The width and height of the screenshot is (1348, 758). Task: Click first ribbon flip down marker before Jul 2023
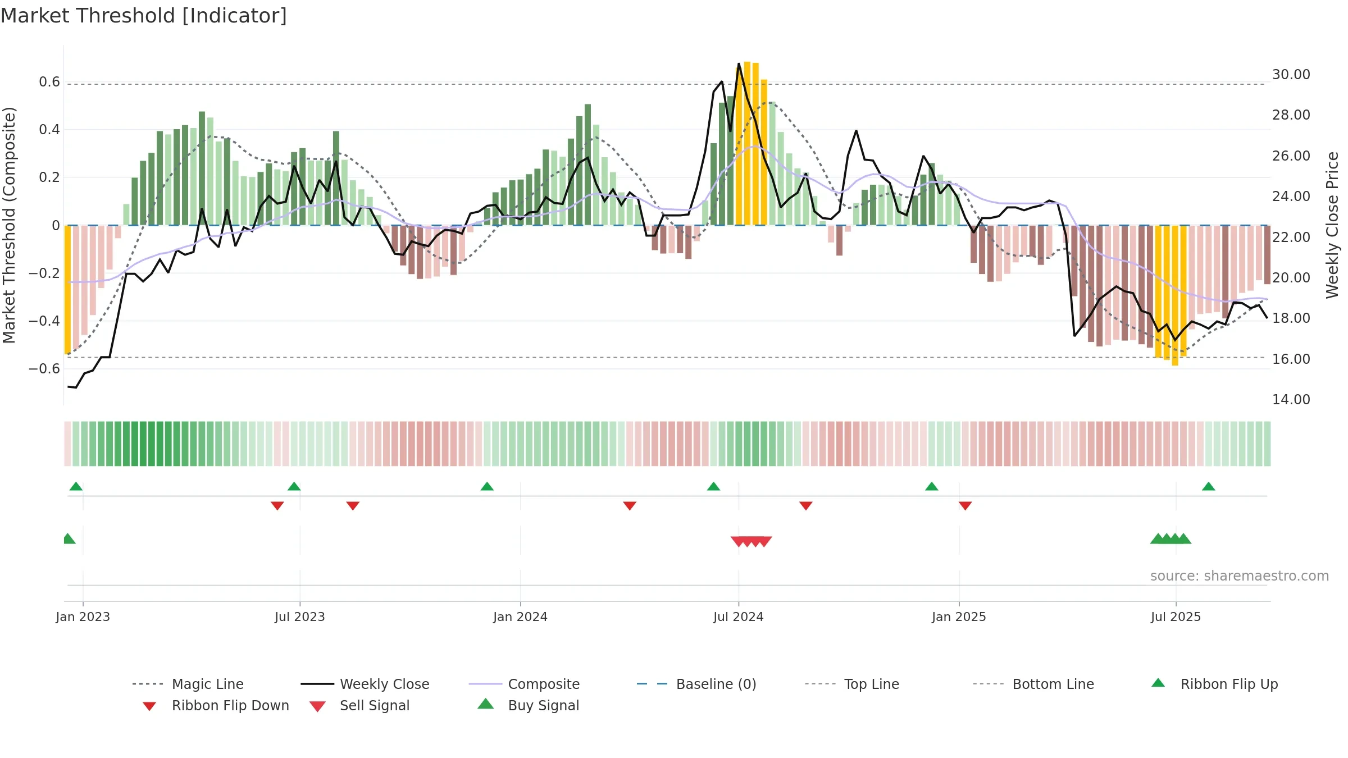tap(277, 506)
